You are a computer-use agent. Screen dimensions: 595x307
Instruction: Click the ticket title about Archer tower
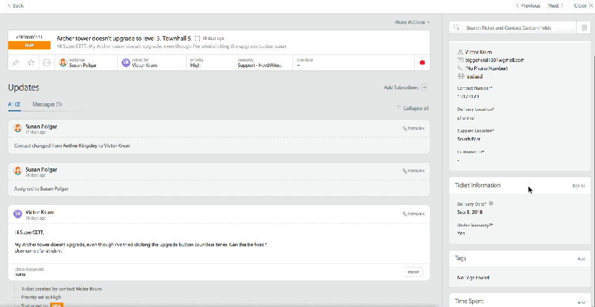(125, 39)
